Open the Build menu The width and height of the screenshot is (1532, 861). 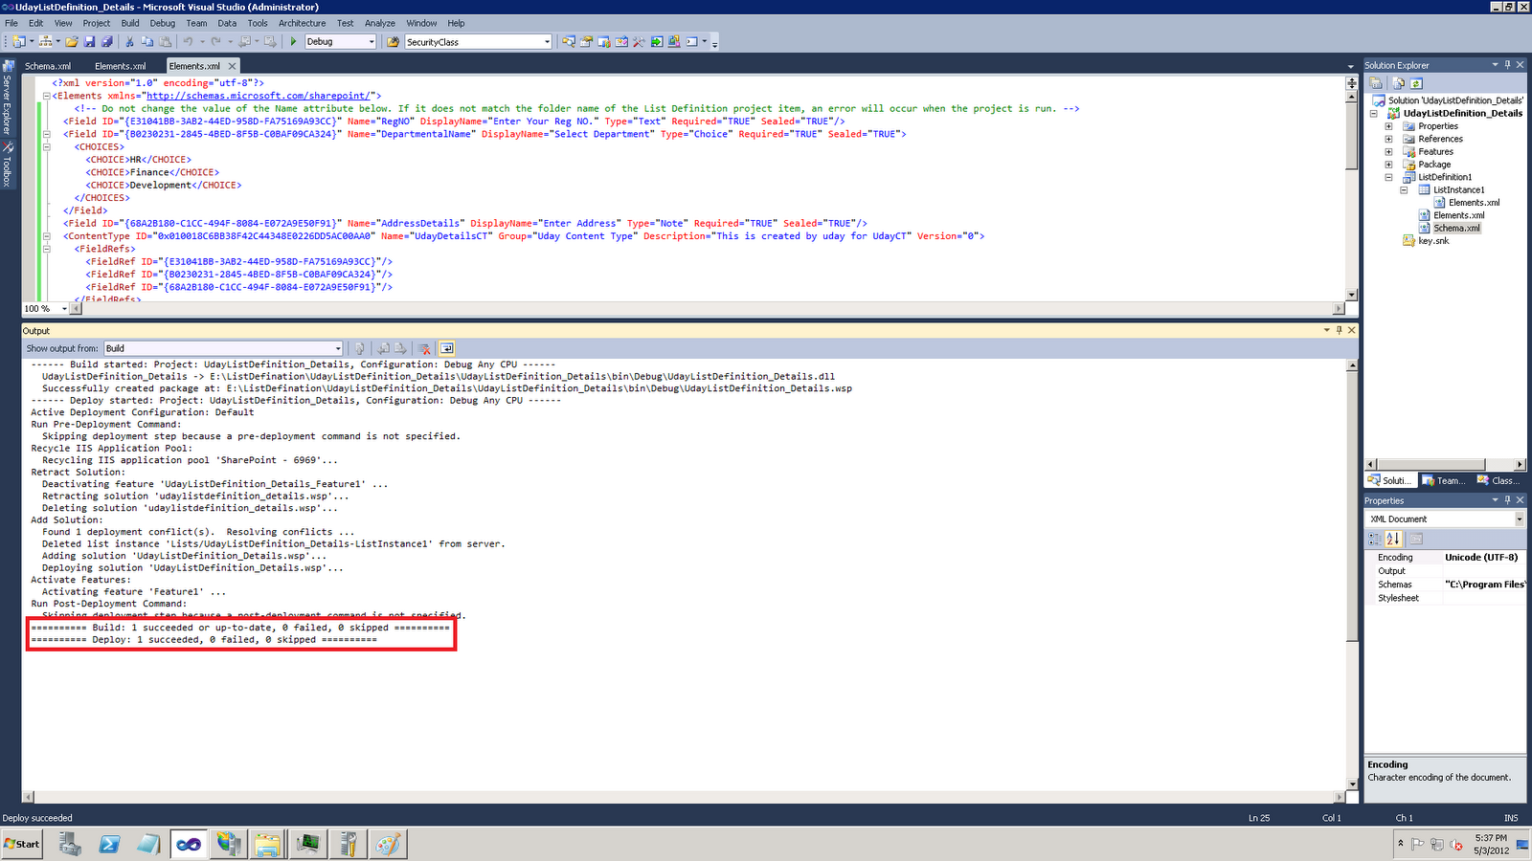(130, 23)
